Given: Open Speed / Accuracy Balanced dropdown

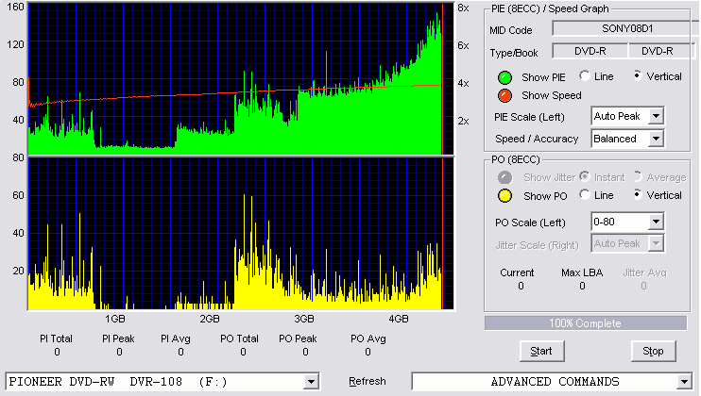Looking at the screenshot, I should [x=656, y=139].
